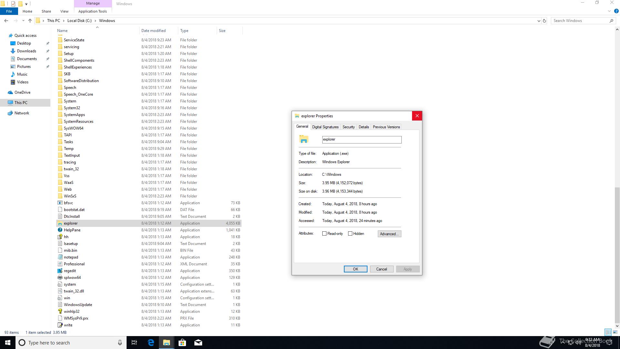Open Advanced attributes dialog

tap(389, 234)
